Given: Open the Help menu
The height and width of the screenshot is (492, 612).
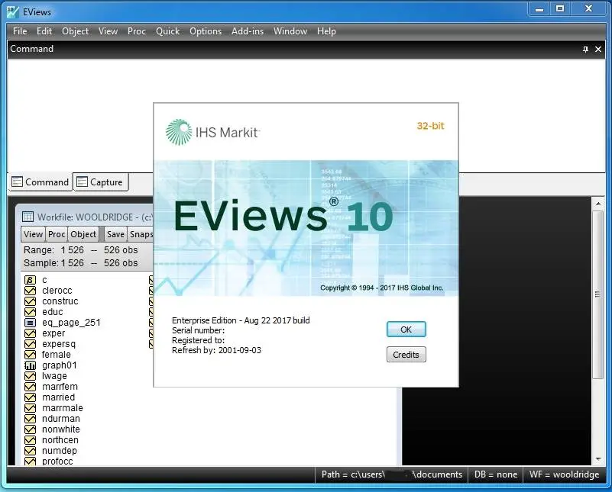Looking at the screenshot, I should [326, 31].
